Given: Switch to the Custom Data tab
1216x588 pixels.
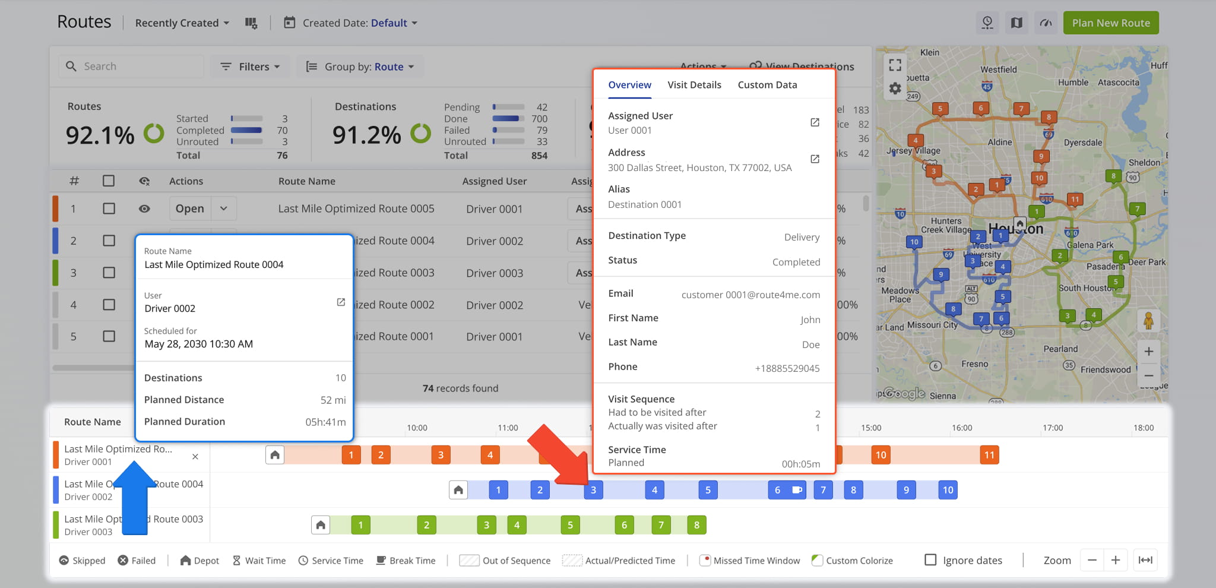Looking at the screenshot, I should click(x=767, y=85).
